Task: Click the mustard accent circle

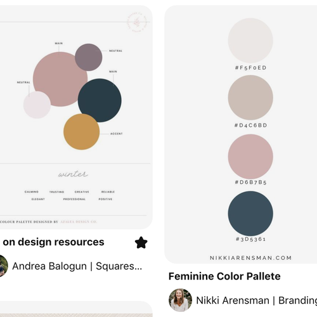Action: pyautogui.click(x=82, y=132)
